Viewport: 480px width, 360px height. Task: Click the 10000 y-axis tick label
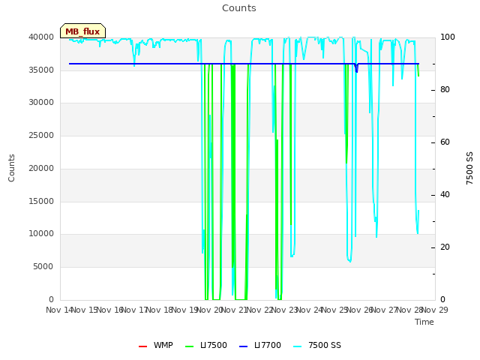click(x=41, y=233)
